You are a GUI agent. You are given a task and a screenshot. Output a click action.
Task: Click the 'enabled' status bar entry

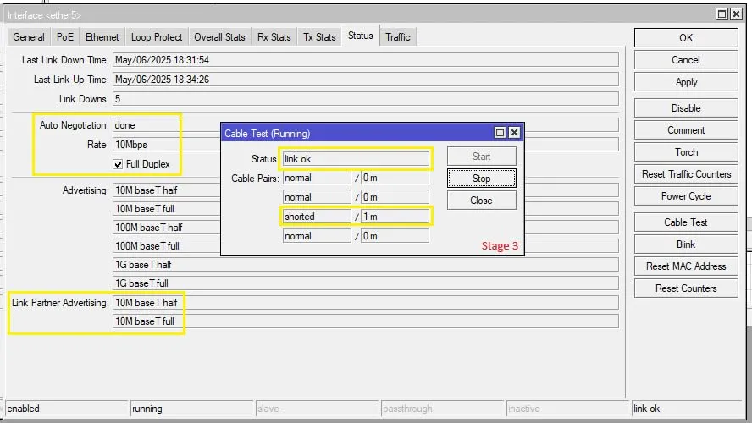[67, 409]
